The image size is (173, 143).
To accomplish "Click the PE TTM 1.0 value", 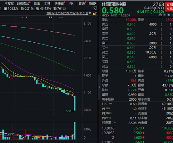I will tap(134, 109).
